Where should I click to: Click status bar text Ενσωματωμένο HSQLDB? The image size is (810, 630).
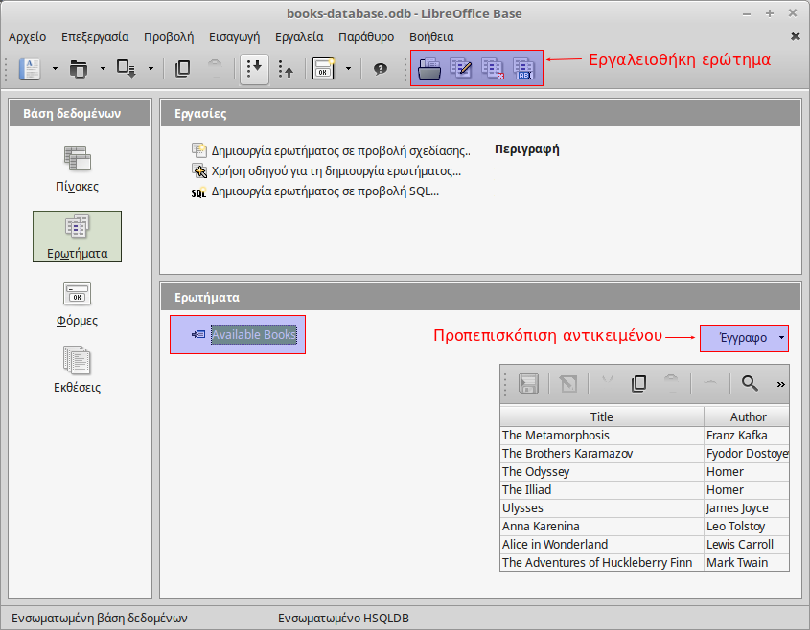343,619
